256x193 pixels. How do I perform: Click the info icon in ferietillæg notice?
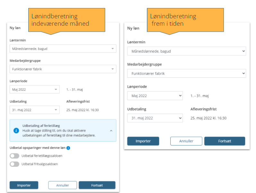16,131
